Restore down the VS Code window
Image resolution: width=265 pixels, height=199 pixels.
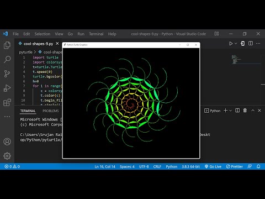tap(245, 34)
